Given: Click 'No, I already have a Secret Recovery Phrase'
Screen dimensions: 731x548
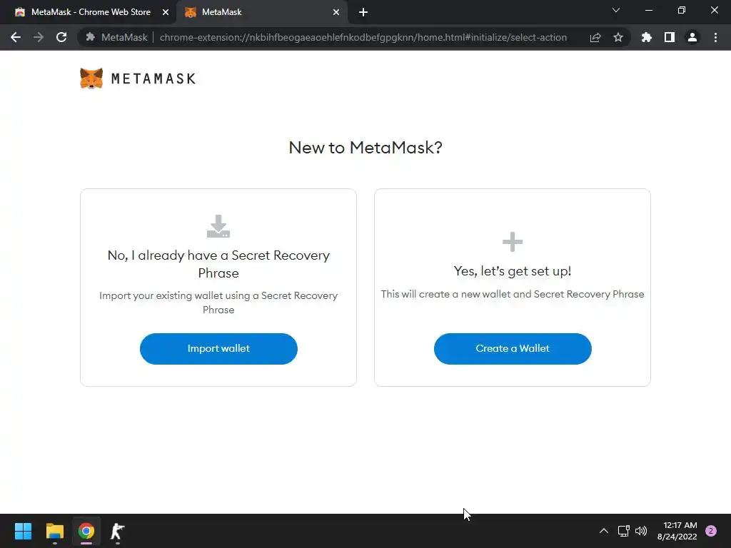Looking at the screenshot, I should (218, 264).
